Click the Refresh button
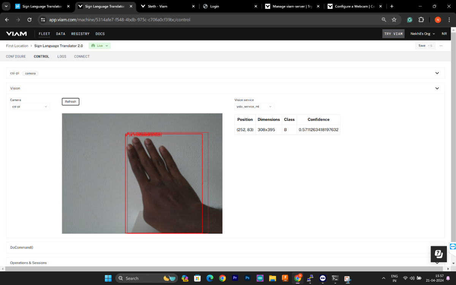The height and width of the screenshot is (285, 456). [x=71, y=101]
